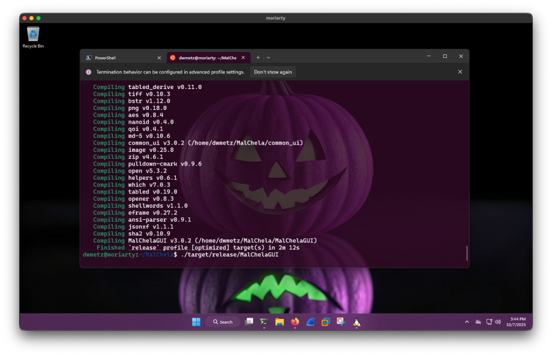Open the Linux penguin app in the taskbar

click(357, 322)
